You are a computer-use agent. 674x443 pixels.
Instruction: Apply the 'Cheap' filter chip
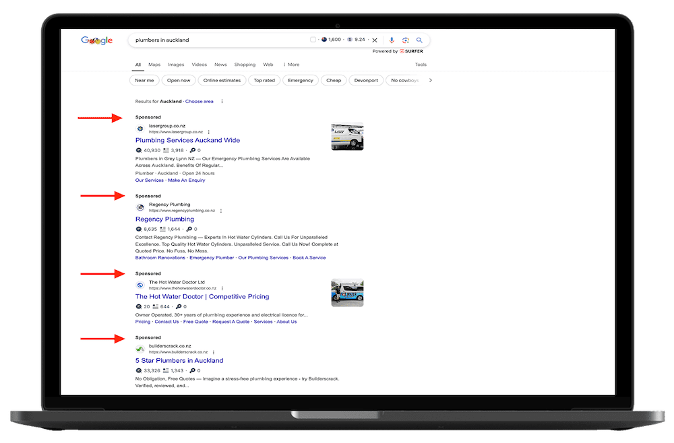click(334, 80)
